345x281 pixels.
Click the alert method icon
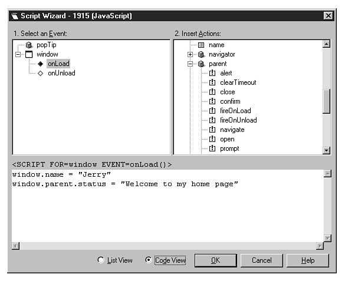point(212,73)
